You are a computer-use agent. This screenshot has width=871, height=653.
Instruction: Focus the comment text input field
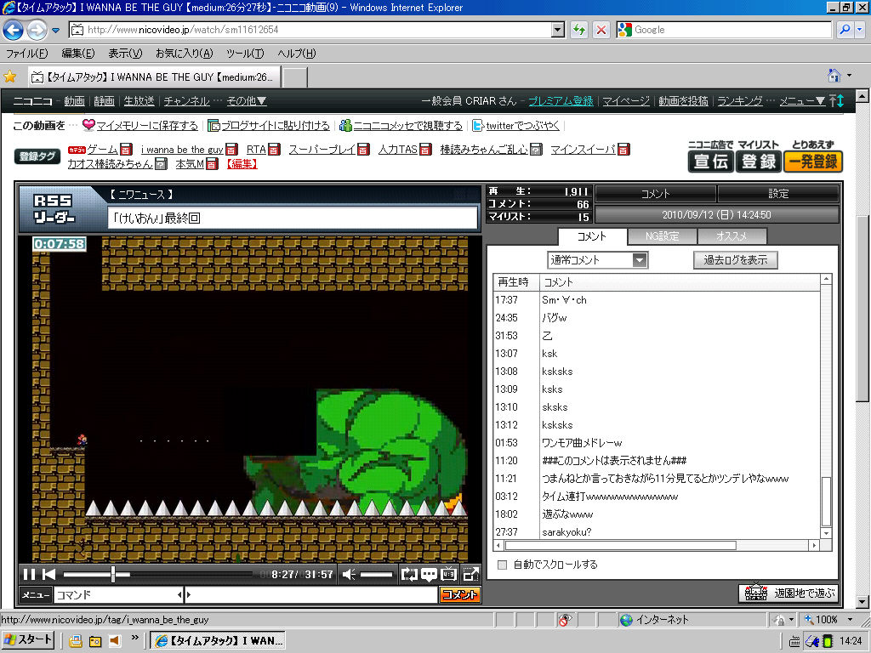click(x=315, y=594)
